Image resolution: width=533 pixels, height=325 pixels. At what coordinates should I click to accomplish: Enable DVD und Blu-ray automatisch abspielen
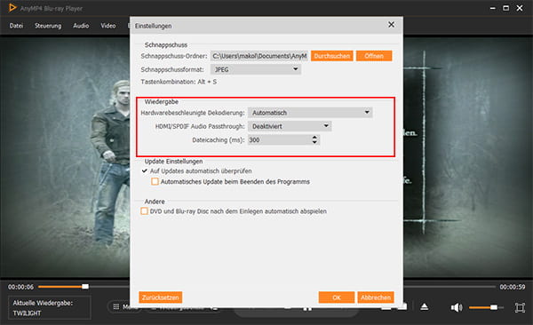tap(144, 211)
